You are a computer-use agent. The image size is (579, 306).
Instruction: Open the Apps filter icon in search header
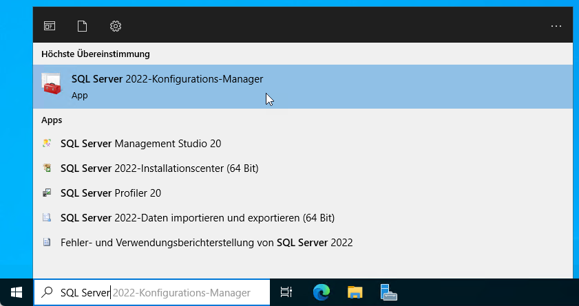(50, 26)
